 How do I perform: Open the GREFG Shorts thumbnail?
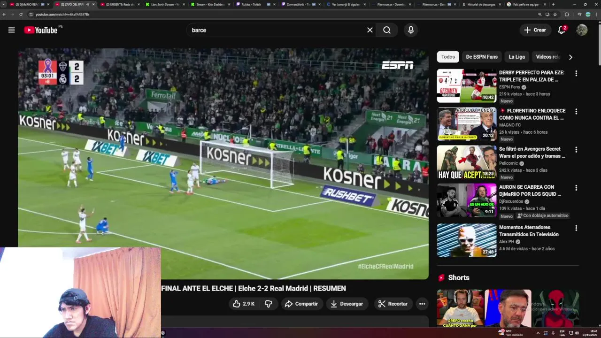[460, 308]
